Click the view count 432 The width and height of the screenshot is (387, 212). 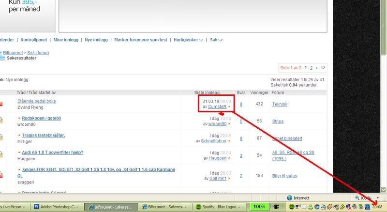259,104
